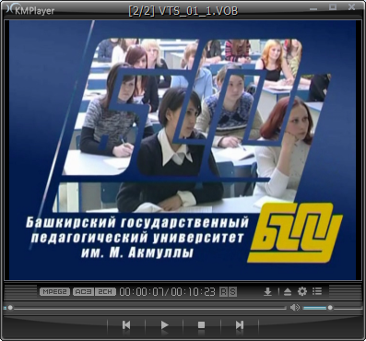Toggle the R repeat button

click(x=223, y=291)
